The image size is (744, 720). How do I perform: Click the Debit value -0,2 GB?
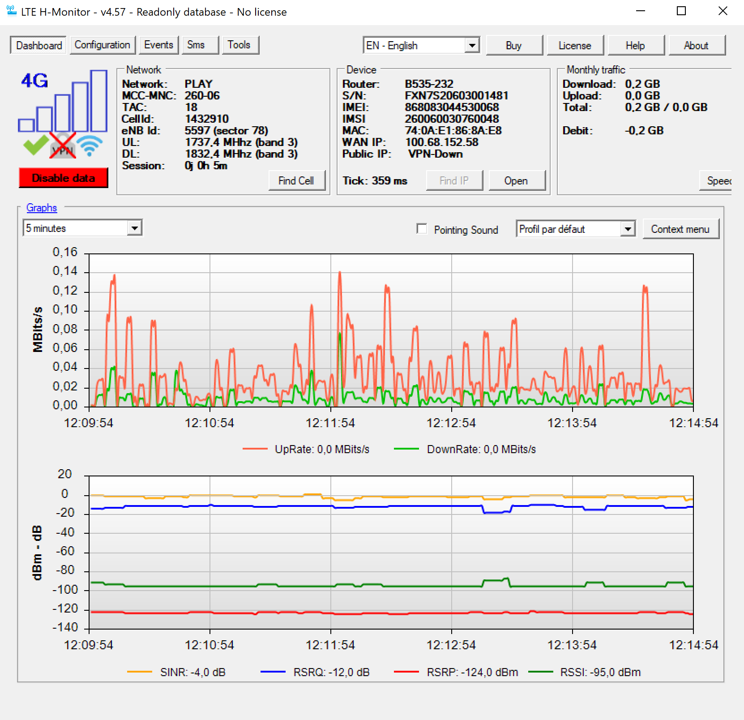(644, 131)
